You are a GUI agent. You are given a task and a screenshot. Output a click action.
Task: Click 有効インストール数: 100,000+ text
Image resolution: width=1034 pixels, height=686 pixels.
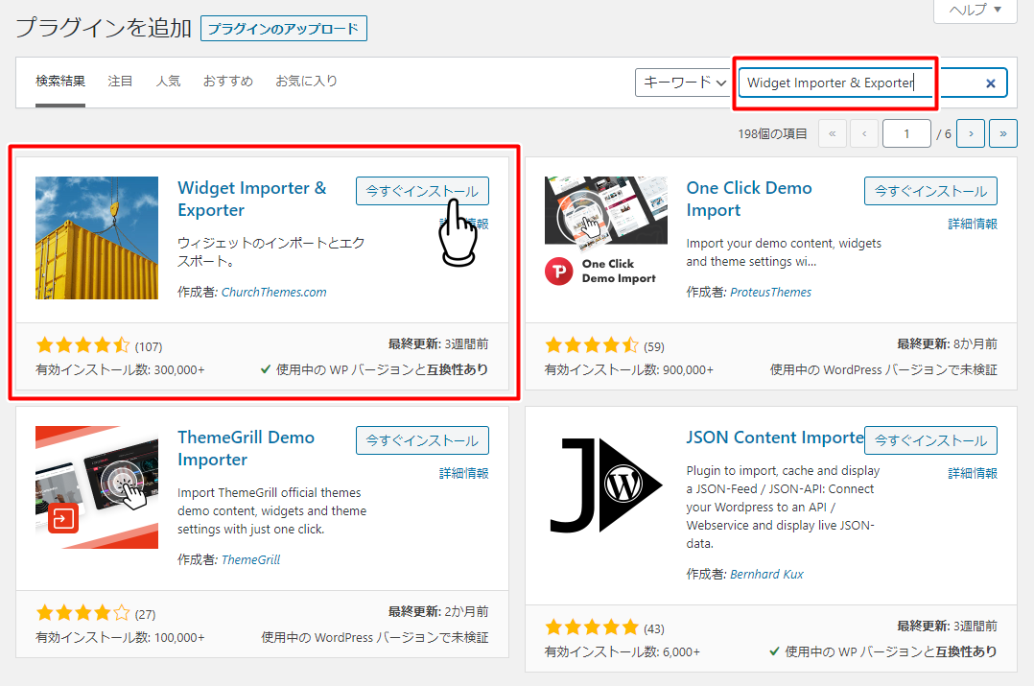click(120, 638)
